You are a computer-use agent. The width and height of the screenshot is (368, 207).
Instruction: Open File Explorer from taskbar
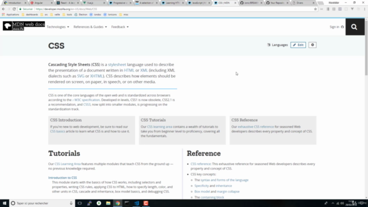coord(108,203)
